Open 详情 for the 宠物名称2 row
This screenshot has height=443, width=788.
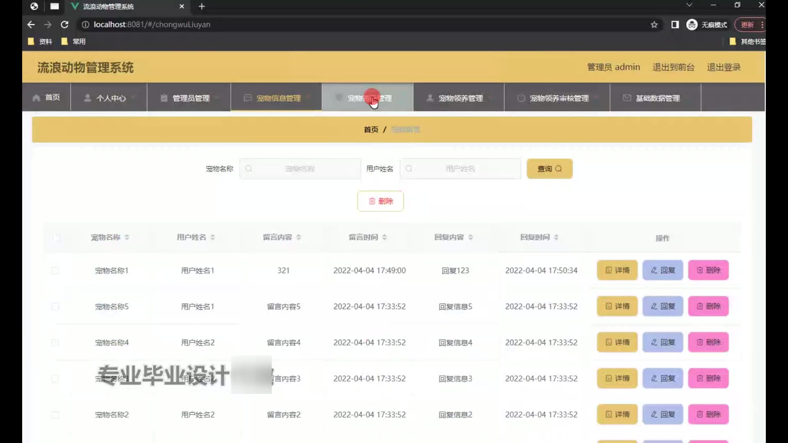(617, 414)
